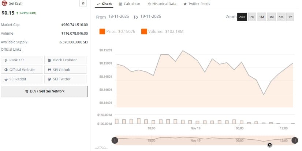This screenshot has width=302, height=151.
Task: Click the left range slider handle
Action: pos(115,140)
